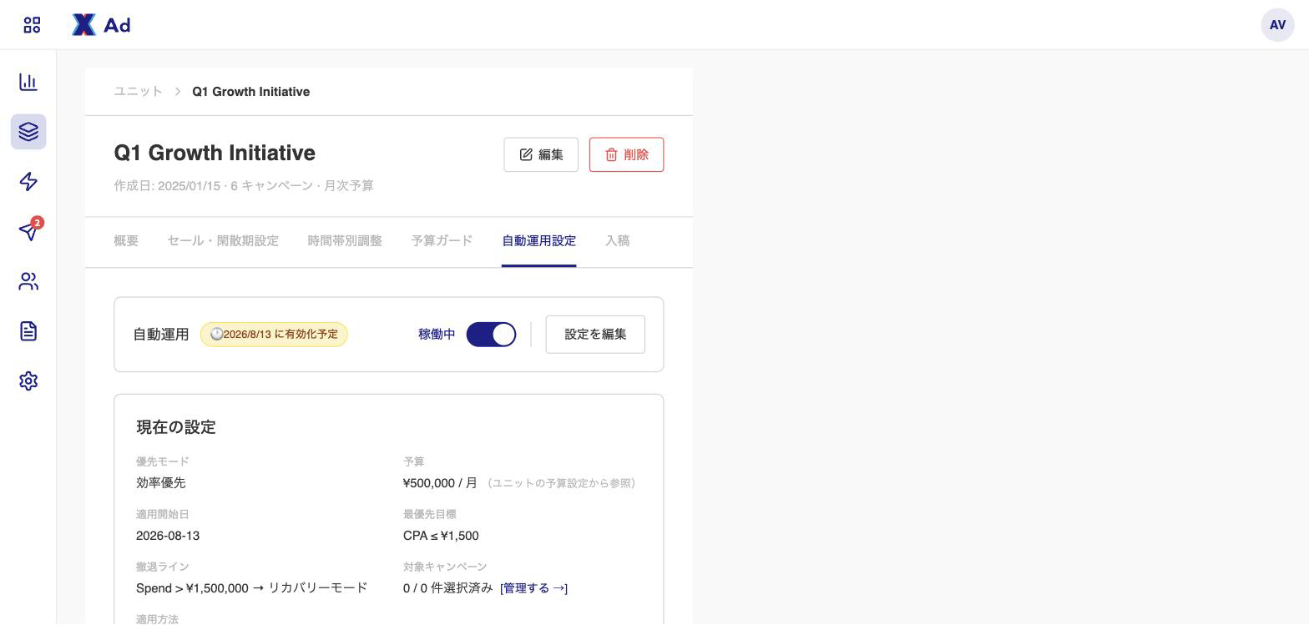
Task: Open the bar chart analytics sidebar icon
Action: pos(28,82)
